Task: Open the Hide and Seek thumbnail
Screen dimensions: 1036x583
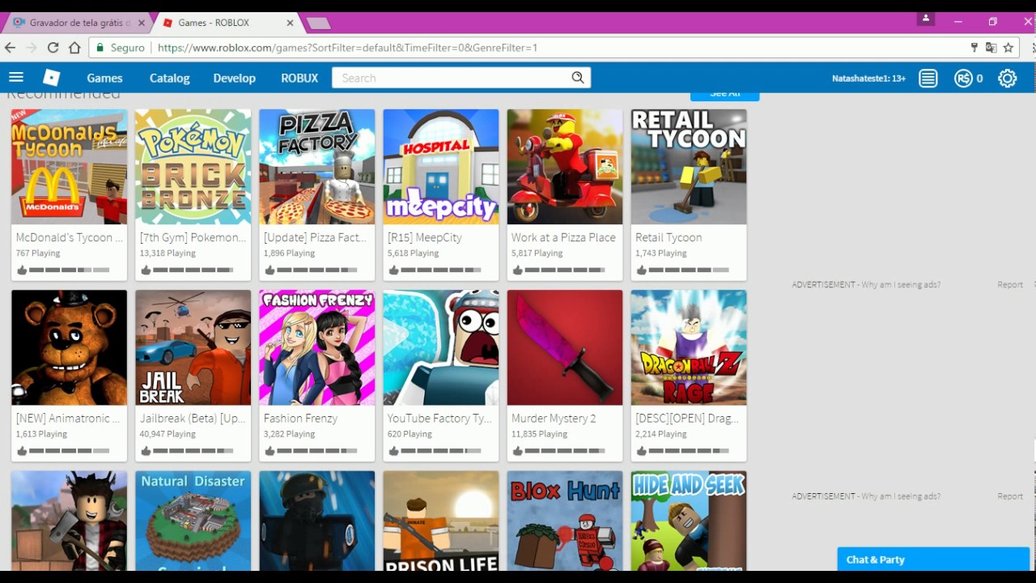Action: [x=688, y=521]
